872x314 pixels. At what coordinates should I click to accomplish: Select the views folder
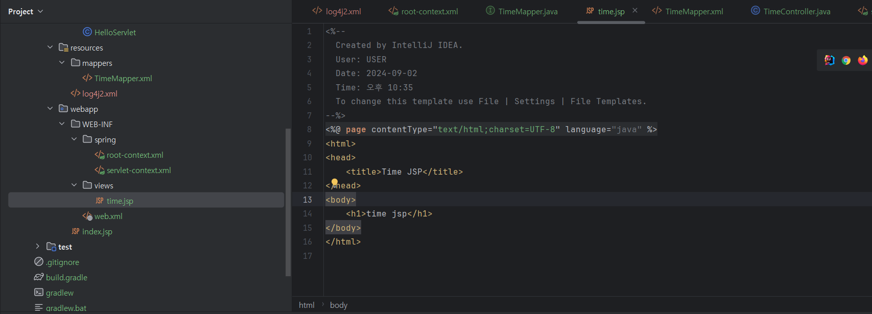point(104,185)
